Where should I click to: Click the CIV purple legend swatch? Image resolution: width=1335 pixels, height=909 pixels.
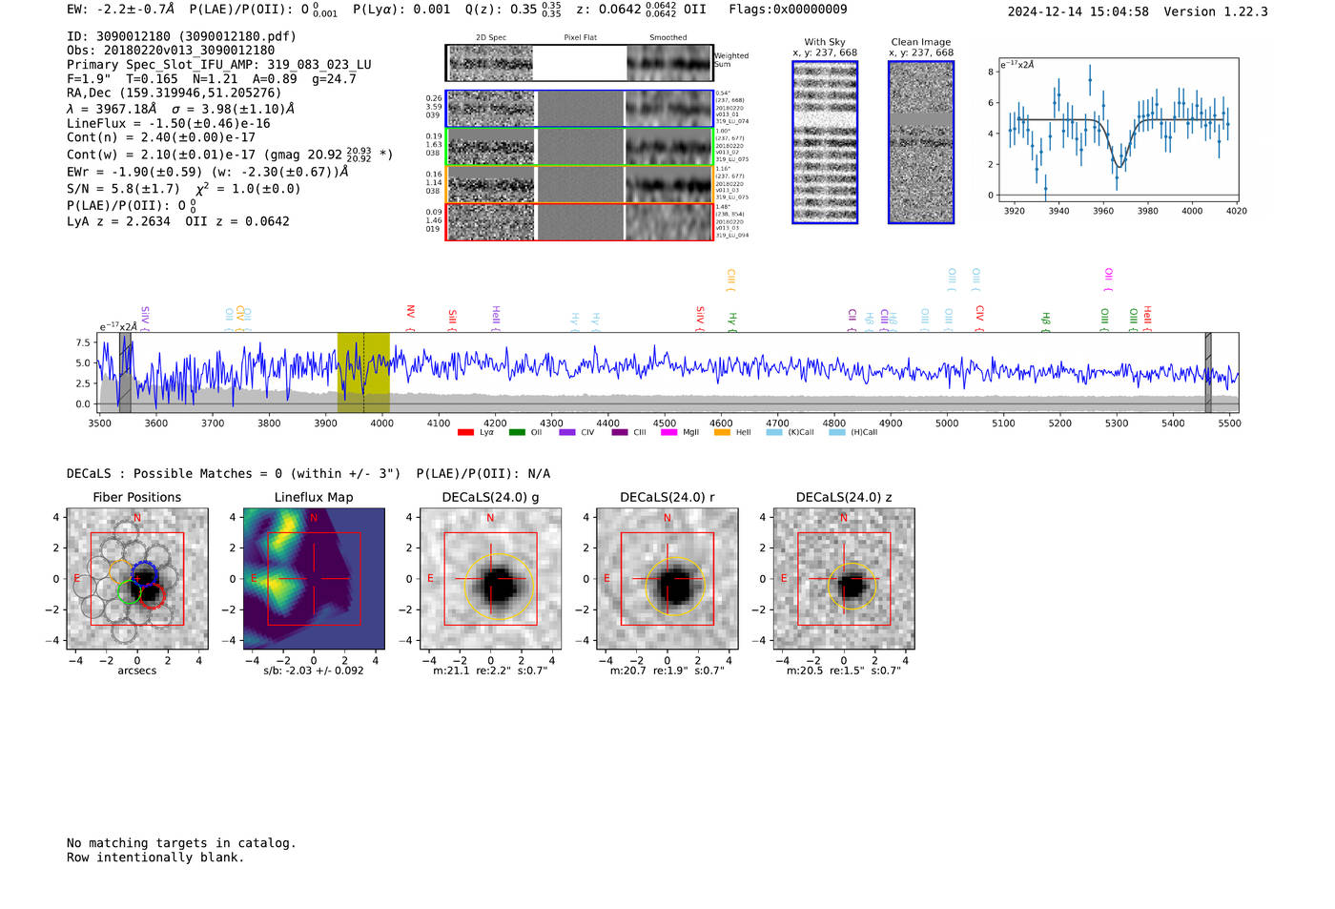coord(567,432)
